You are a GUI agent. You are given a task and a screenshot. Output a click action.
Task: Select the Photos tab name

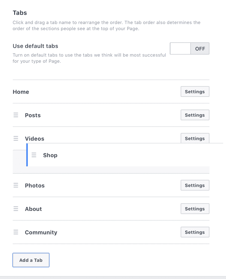click(35, 185)
